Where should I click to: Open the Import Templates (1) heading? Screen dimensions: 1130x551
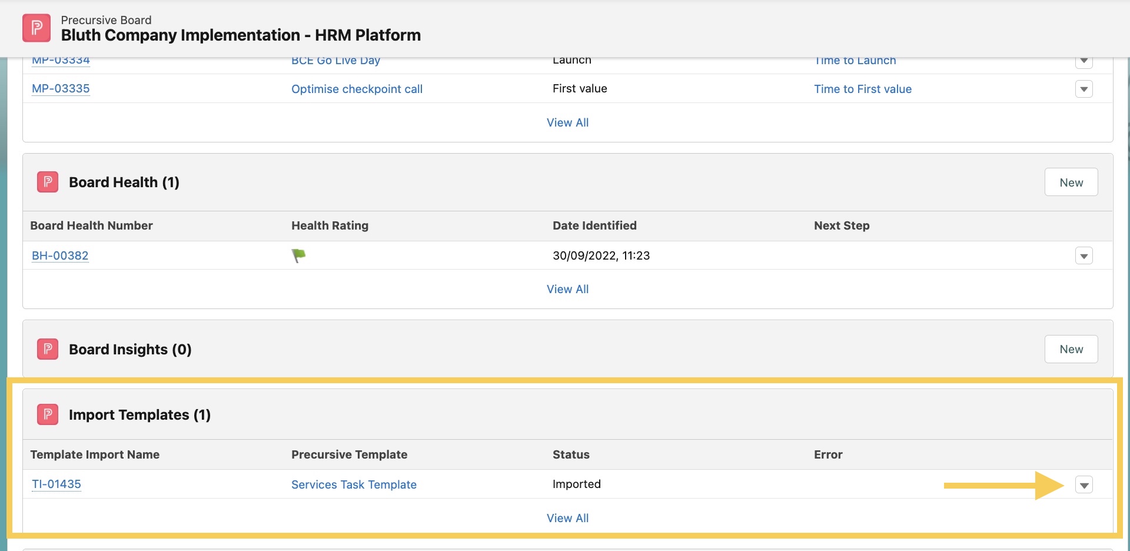coord(139,414)
